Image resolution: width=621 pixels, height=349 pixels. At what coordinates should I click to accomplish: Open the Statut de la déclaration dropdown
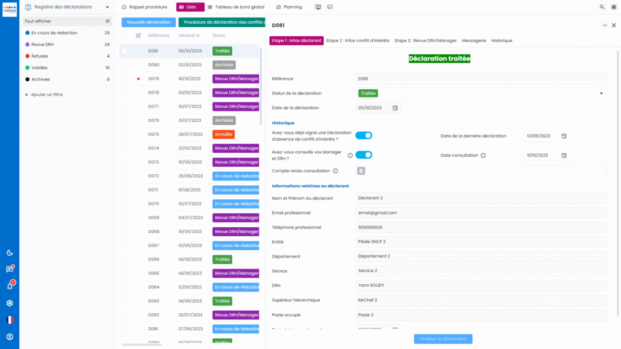tap(601, 93)
